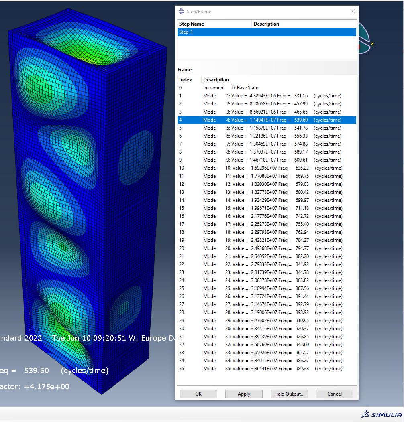Image resolution: width=404 pixels, height=422 pixels.
Task: Open Field Output... dialog
Action: 289,394
